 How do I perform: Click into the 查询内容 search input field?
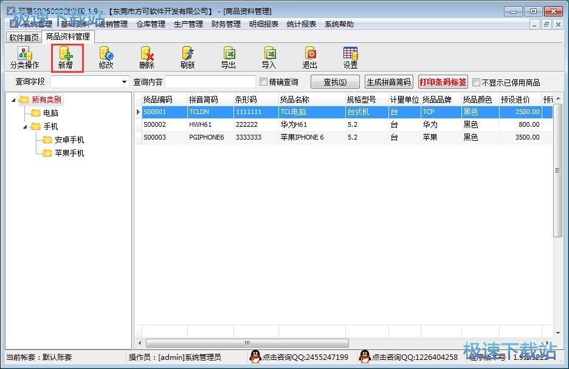click(x=210, y=82)
